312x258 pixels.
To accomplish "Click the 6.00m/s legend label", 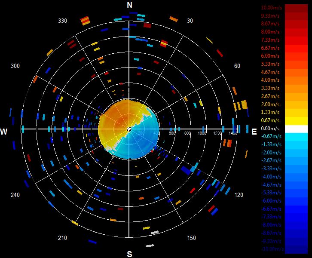I will click(x=270, y=56).
